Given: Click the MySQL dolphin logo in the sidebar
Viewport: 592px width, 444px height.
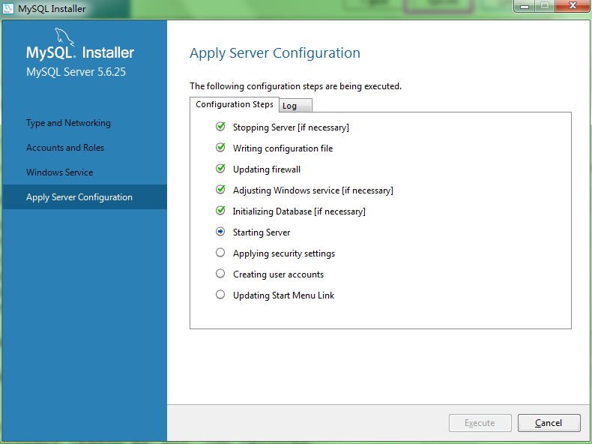Looking at the screenshot, I should click(64, 37).
